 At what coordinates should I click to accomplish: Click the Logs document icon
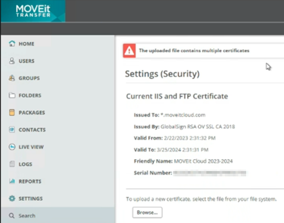click(x=12, y=164)
